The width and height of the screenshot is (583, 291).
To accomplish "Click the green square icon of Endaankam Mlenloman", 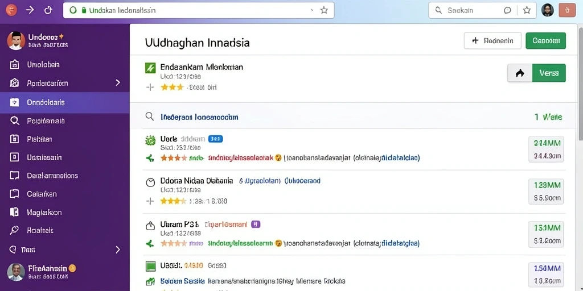I will tap(150, 68).
